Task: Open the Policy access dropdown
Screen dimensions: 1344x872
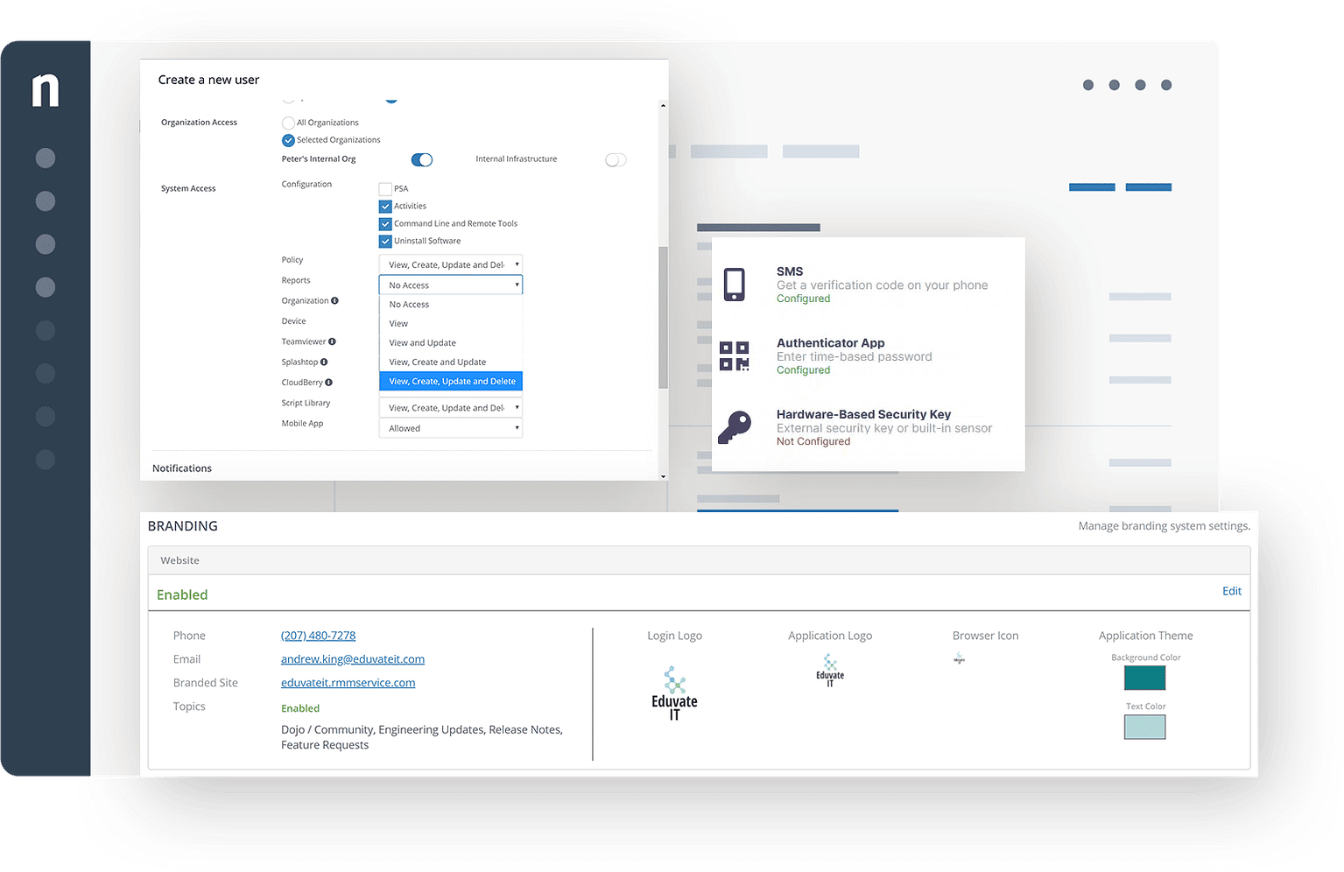Action: [x=450, y=263]
